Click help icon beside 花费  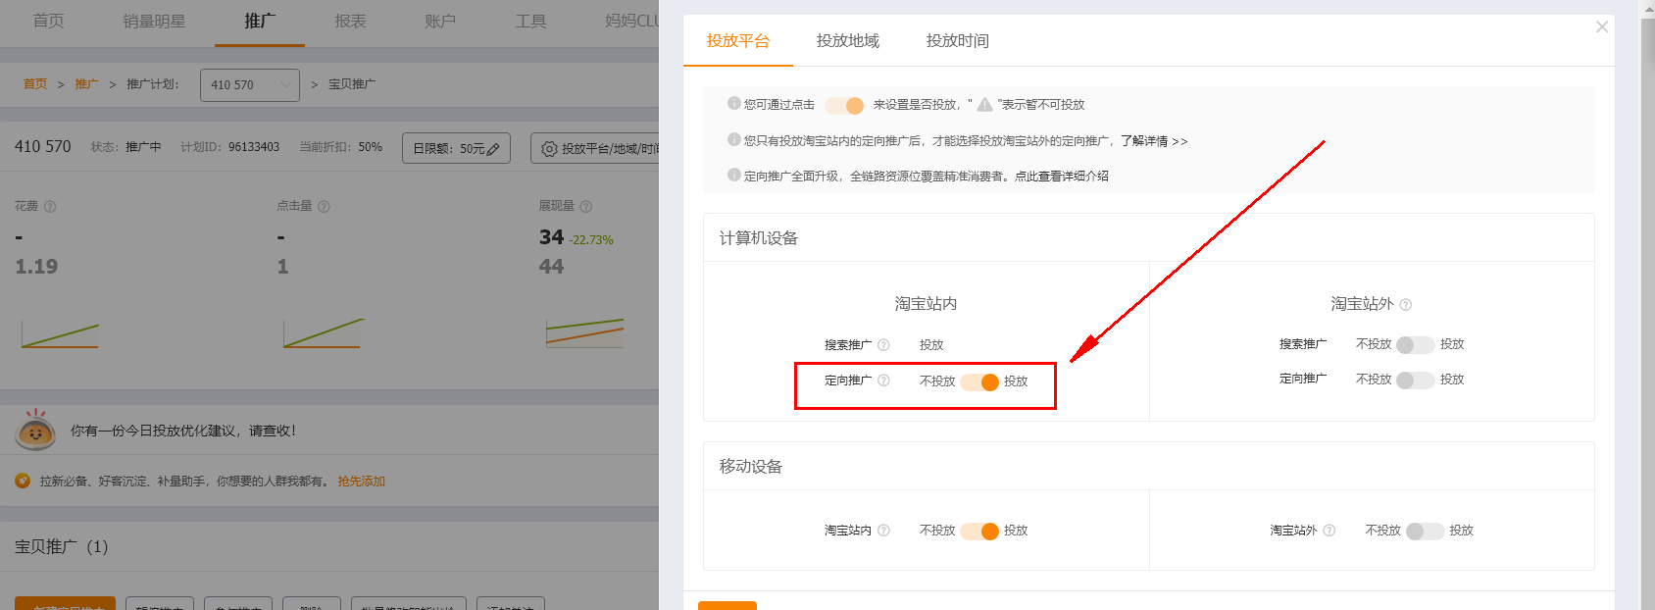point(50,207)
